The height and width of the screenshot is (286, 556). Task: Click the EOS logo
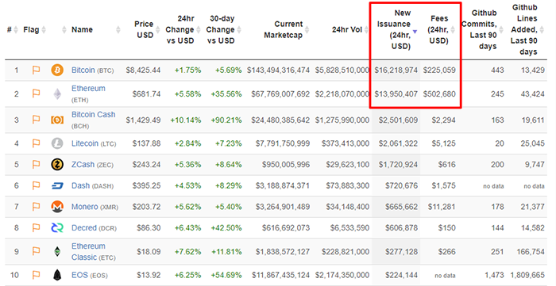pyautogui.click(x=57, y=275)
